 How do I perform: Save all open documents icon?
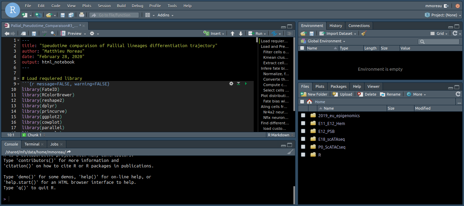point(71,15)
